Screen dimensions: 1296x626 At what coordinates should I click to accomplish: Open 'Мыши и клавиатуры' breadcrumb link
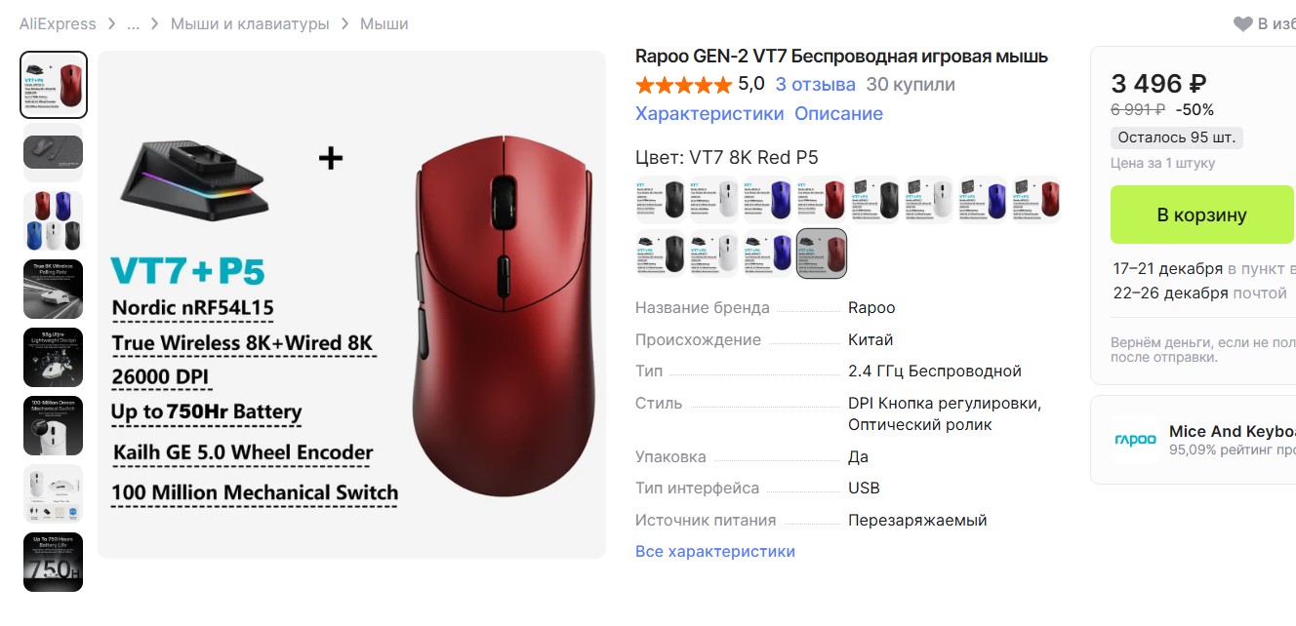(x=250, y=23)
